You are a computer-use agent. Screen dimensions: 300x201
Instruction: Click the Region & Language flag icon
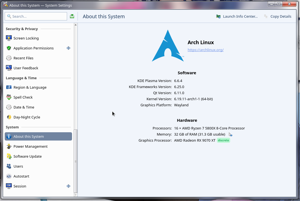(x=9, y=87)
